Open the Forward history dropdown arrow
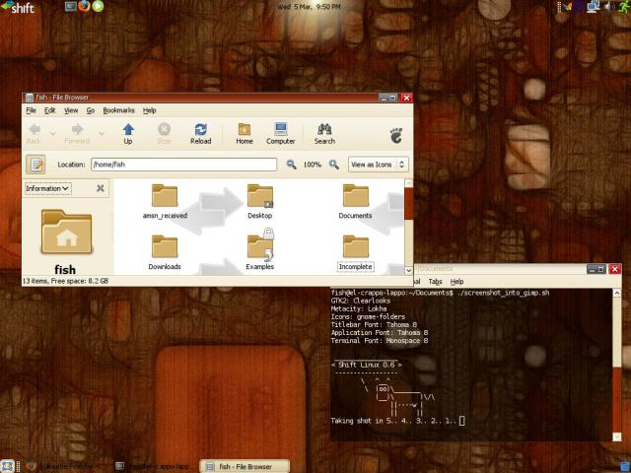This screenshot has width=631, height=473. pyautogui.click(x=102, y=133)
